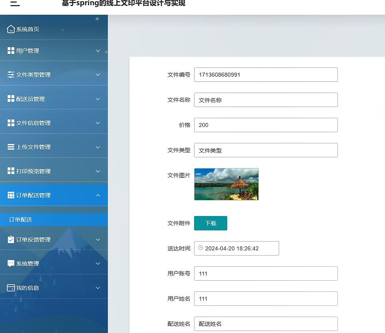Select the 上传文件管理 list icon
This screenshot has width=385, height=333.
click(x=11, y=146)
